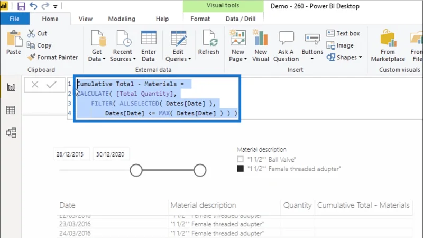Insert a Text box
The height and width of the screenshot is (238, 423).
click(x=343, y=33)
